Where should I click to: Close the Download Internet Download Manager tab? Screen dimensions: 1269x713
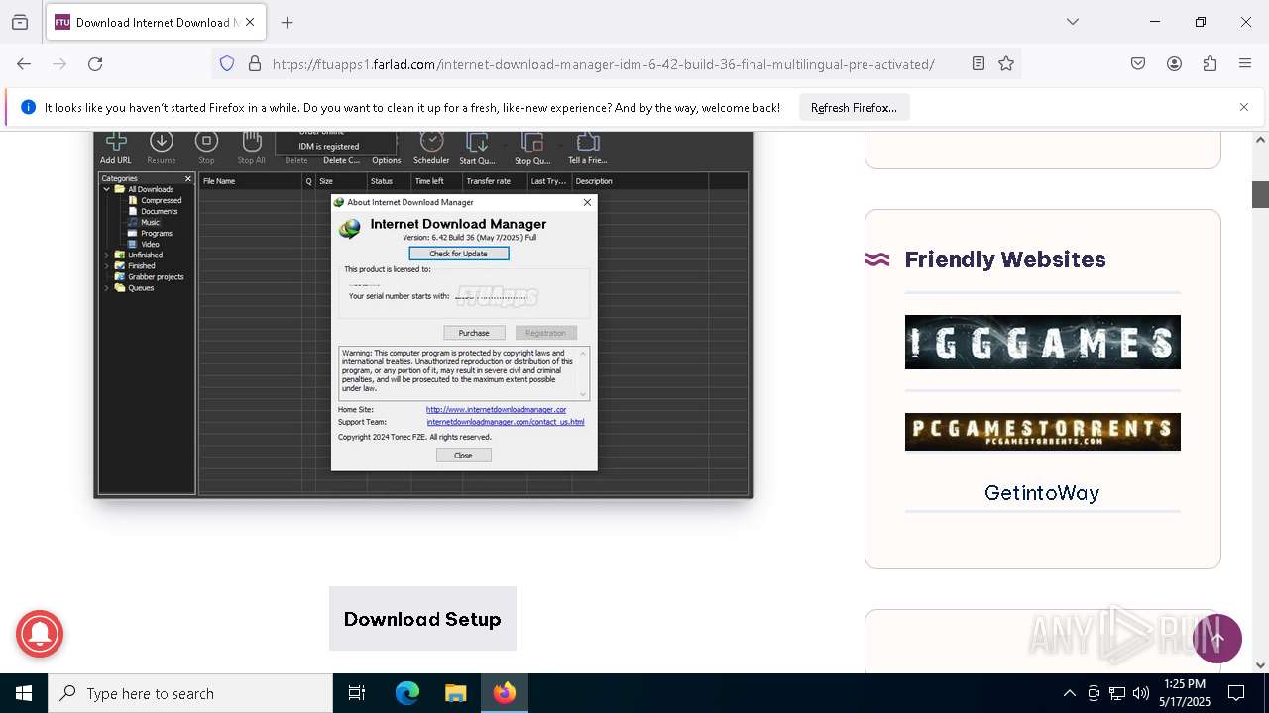250,22
